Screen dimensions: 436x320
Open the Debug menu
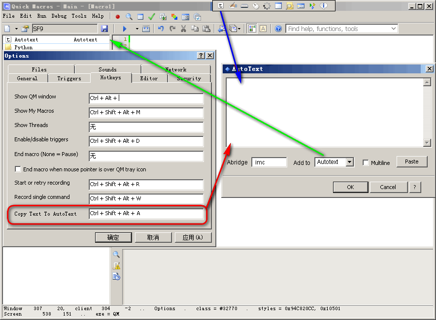(59, 16)
